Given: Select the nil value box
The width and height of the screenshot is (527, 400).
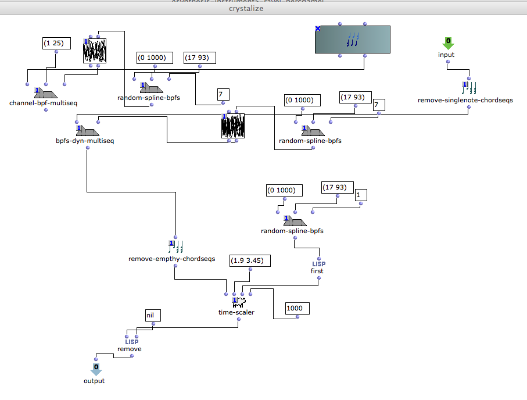Looking at the screenshot, I should [153, 315].
